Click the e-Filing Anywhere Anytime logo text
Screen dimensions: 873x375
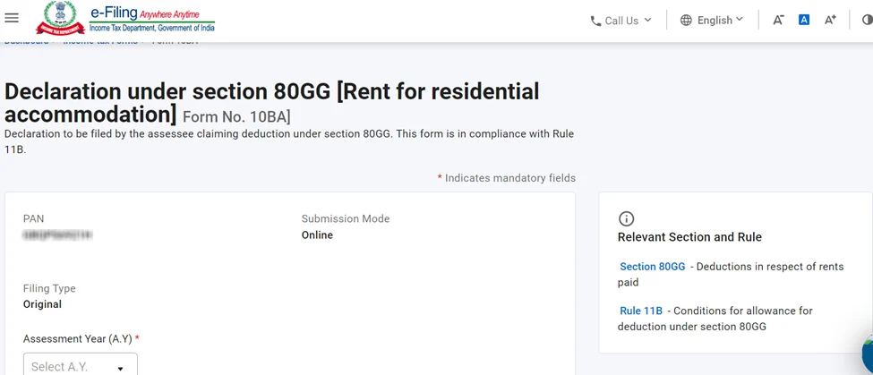click(x=152, y=20)
